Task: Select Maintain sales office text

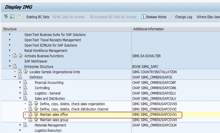Action: click(54, 115)
